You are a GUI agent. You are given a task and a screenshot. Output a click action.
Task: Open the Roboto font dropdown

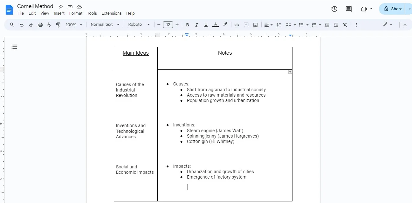[x=139, y=24]
